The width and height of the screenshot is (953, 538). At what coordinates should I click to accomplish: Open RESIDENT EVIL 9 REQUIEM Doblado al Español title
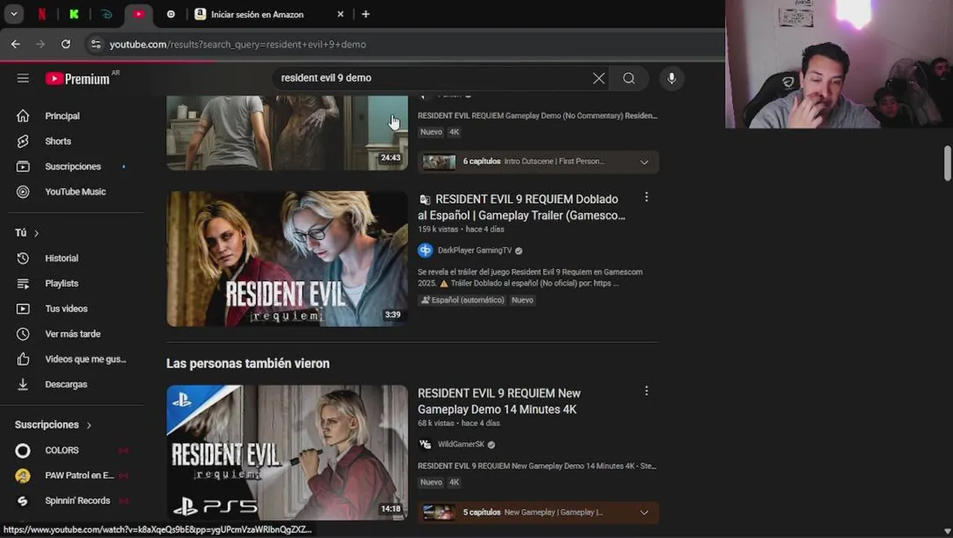click(x=522, y=208)
